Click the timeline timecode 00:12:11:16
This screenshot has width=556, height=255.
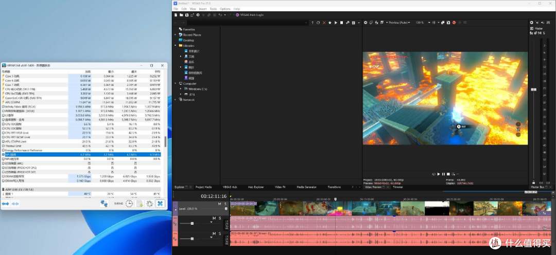(214, 196)
